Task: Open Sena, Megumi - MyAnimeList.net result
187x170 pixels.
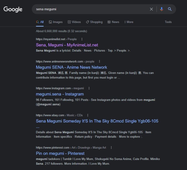Action: pos(67,45)
